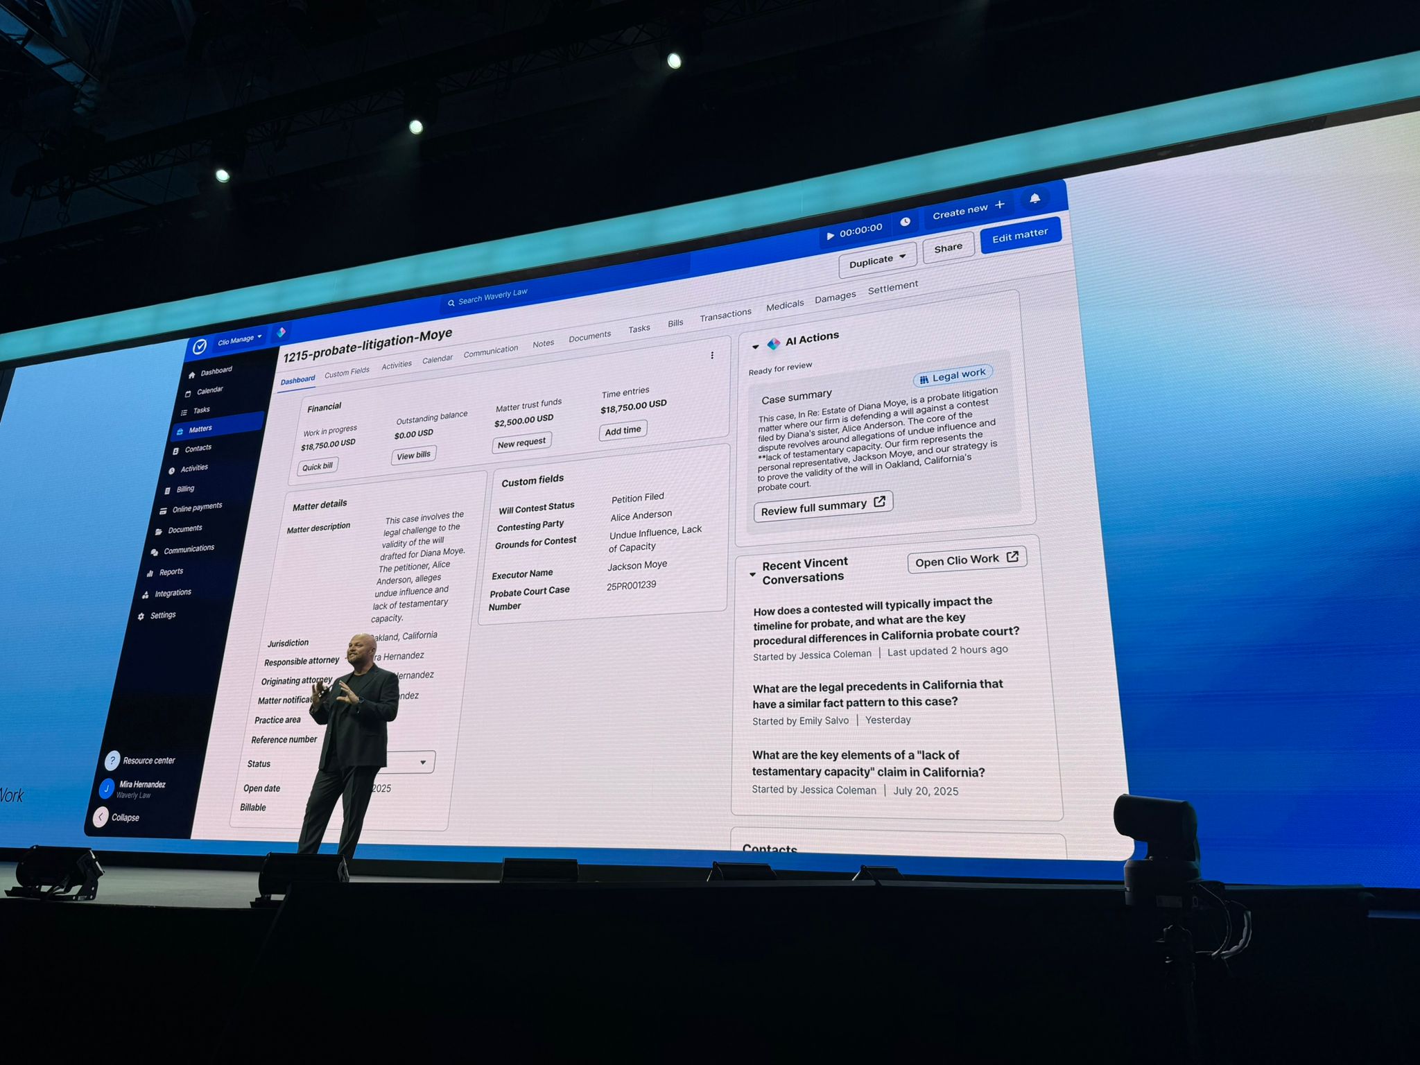Screen dimensions: 1420x1065
Task: Collapse the Recent Vincent Conversations section
Action: click(x=752, y=574)
